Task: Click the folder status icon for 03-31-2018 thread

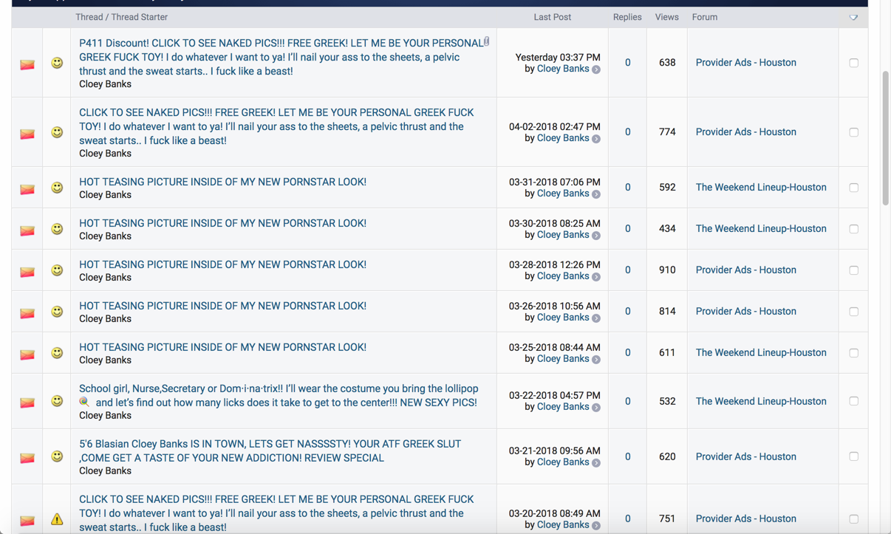Action: (27, 189)
